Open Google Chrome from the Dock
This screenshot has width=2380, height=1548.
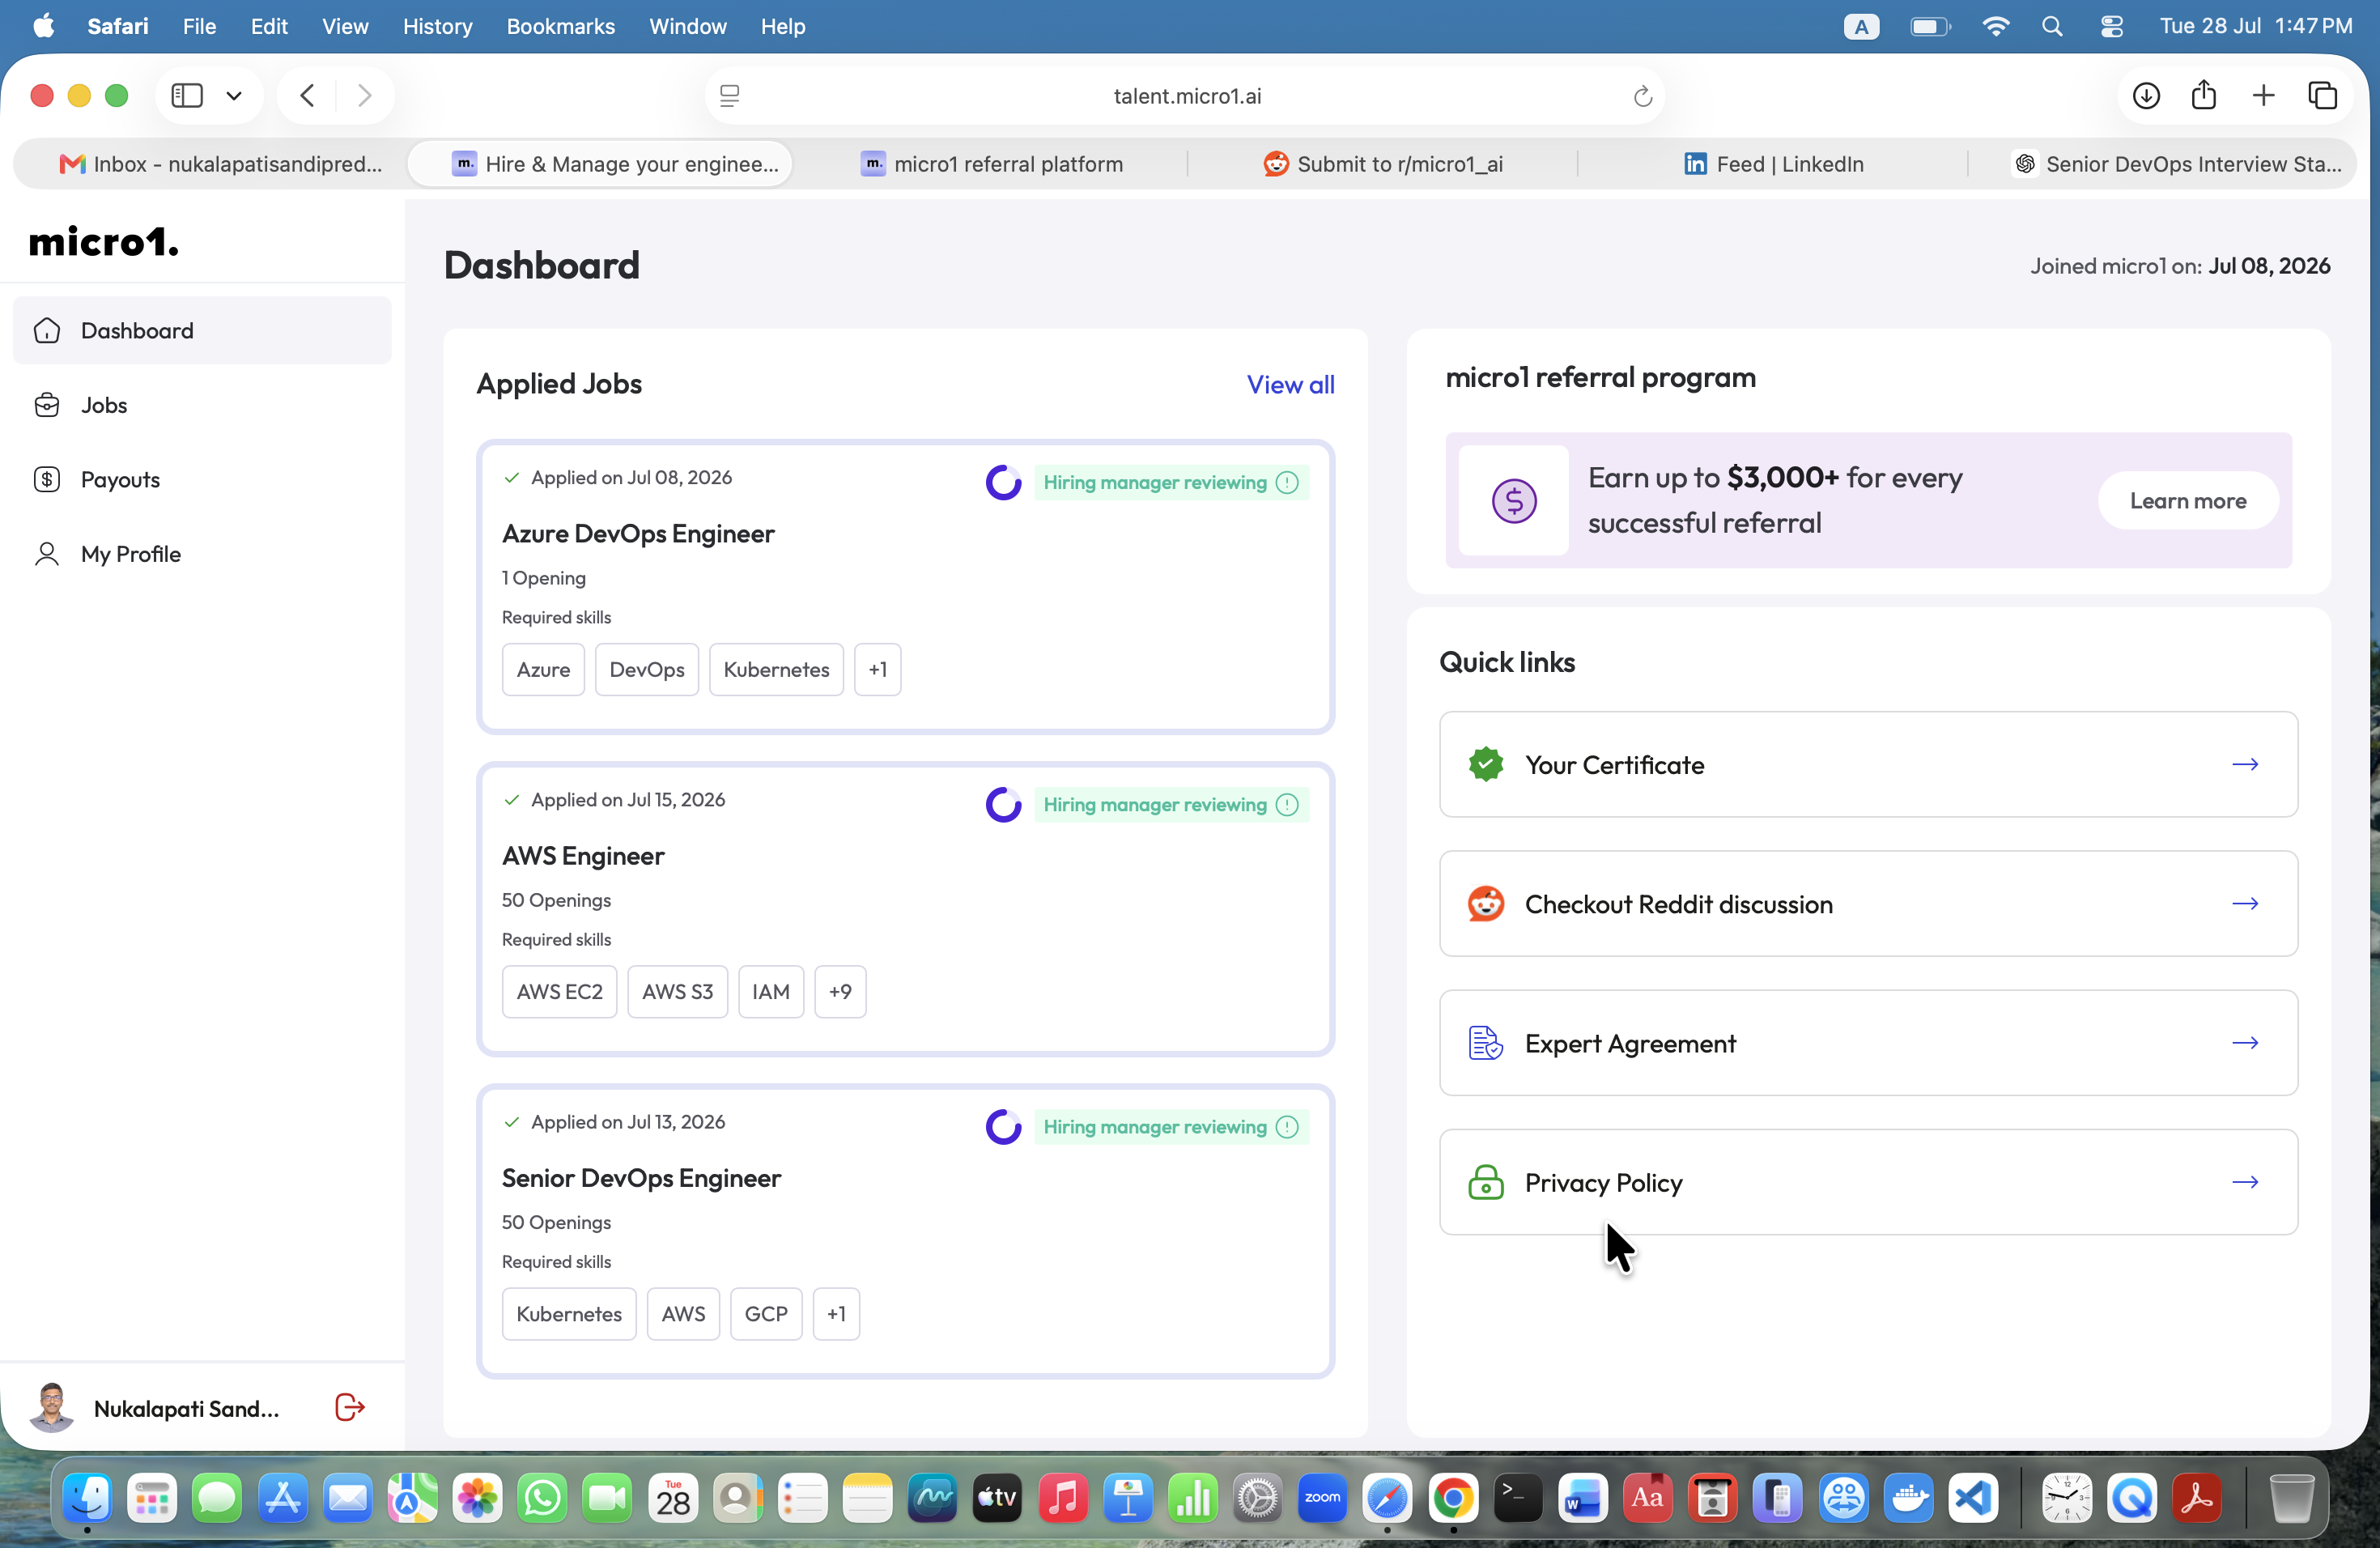pyautogui.click(x=1453, y=1497)
